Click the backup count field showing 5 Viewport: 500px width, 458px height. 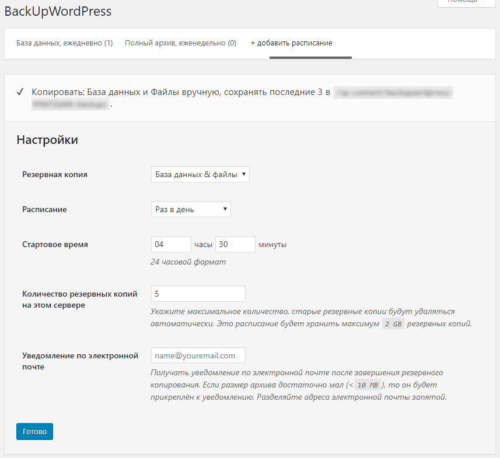198,294
